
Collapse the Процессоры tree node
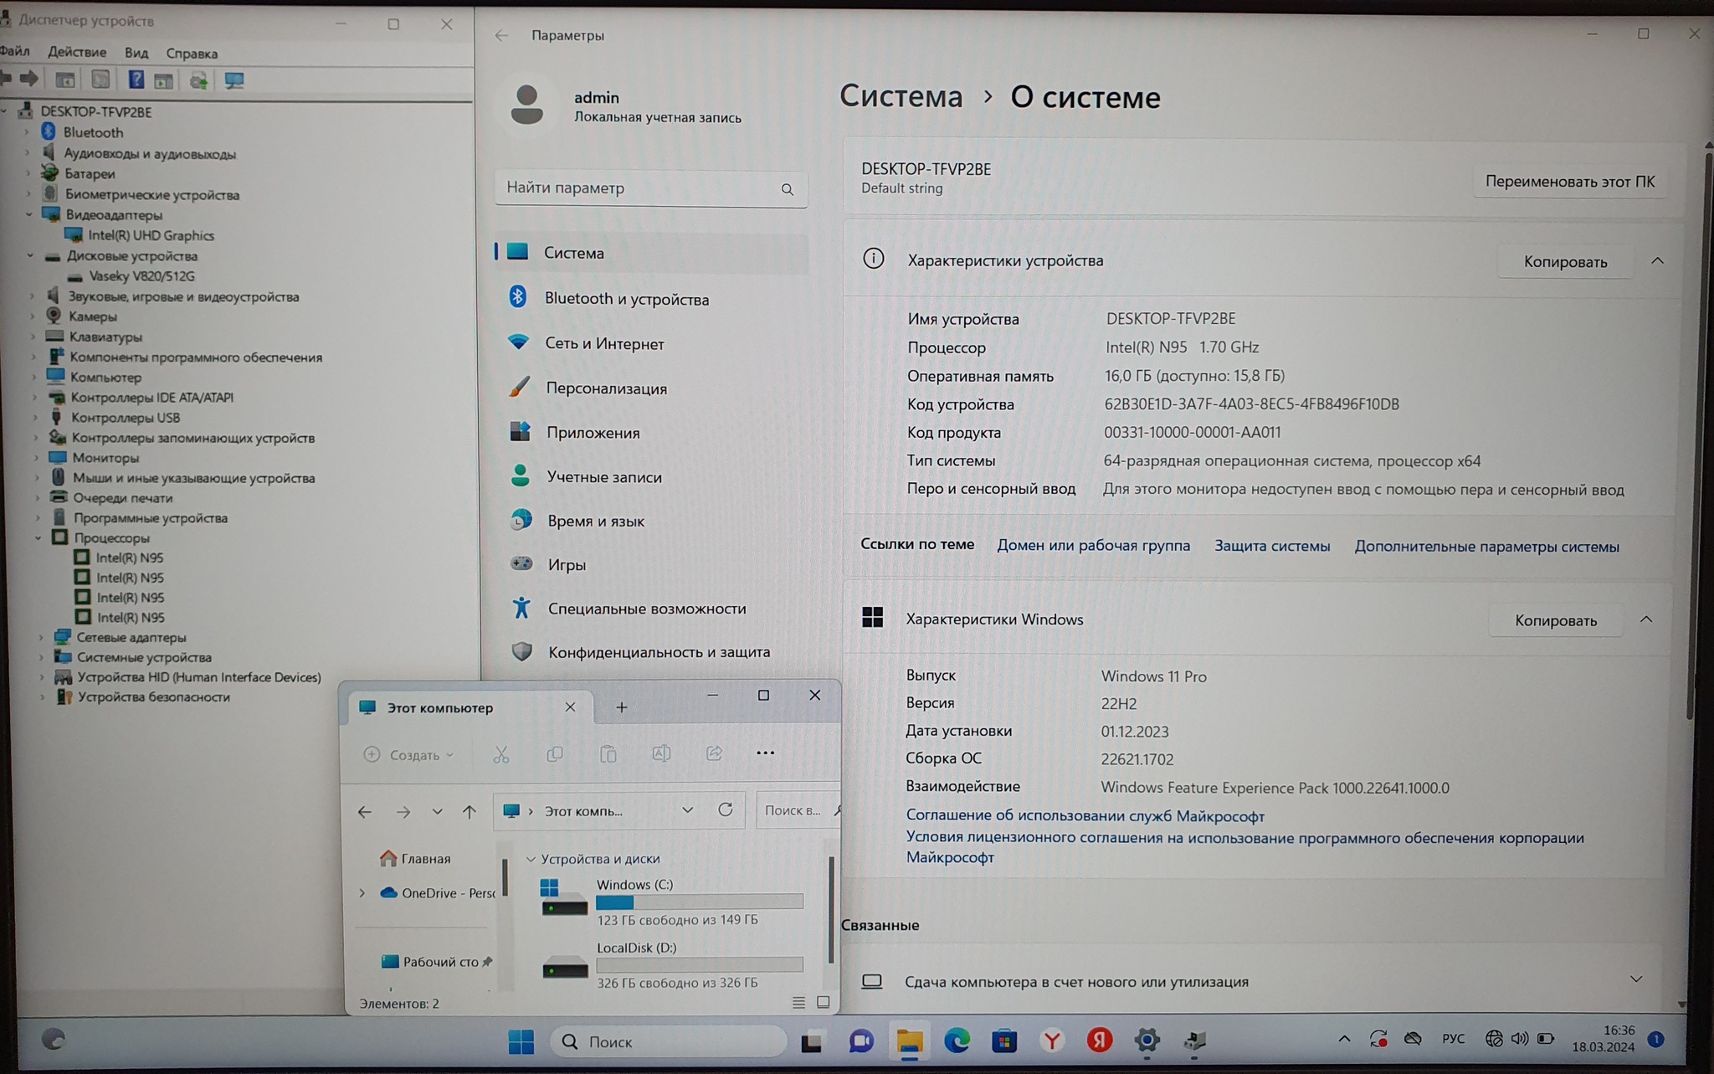(38, 538)
